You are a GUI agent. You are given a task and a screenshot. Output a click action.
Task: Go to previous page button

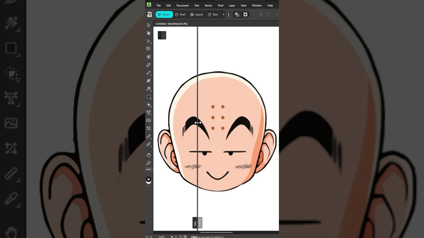click(151, 237)
